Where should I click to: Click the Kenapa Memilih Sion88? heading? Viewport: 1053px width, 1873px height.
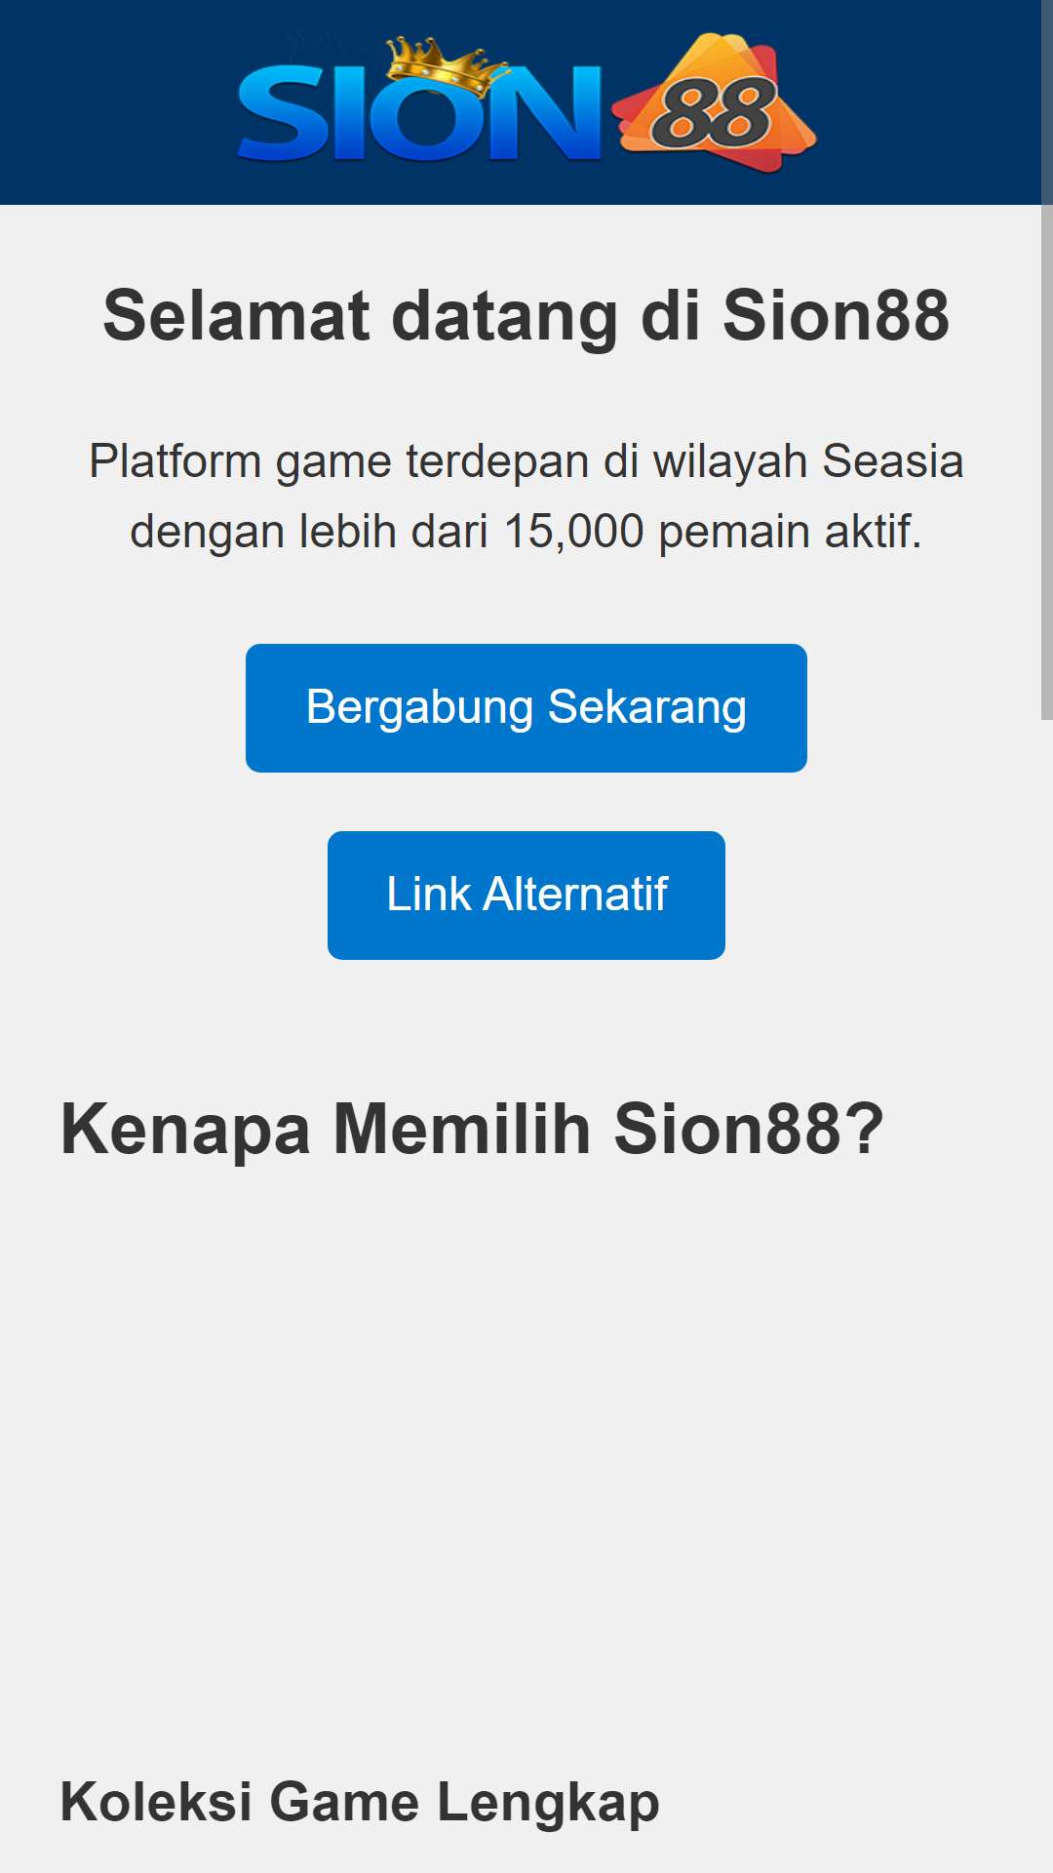pyautogui.click(x=472, y=1130)
